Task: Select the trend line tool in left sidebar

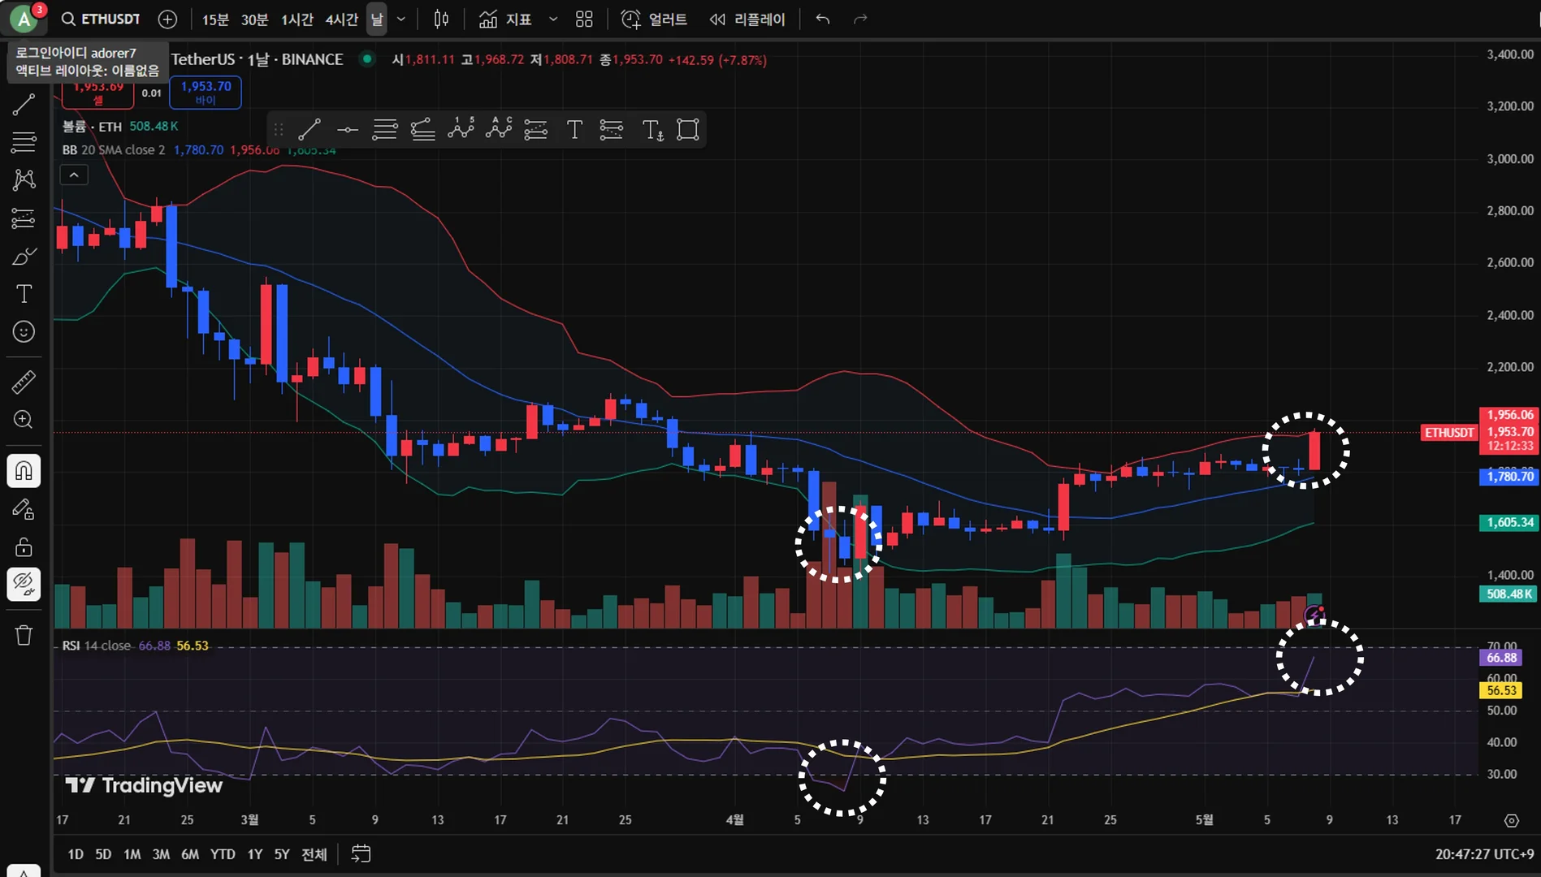Action: (x=24, y=104)
